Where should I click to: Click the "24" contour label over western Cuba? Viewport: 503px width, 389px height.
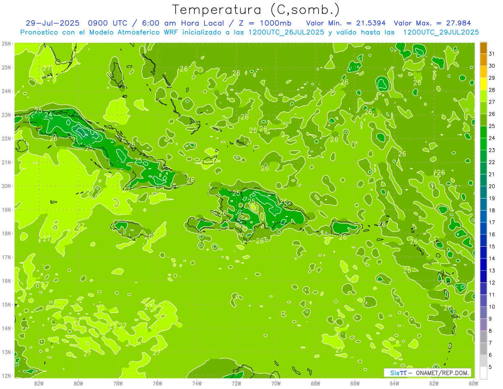48,115
